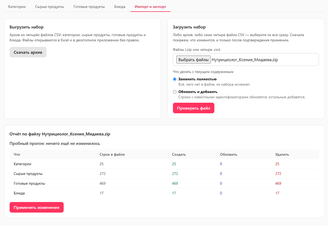The image size is (328, 226).
Task: Click the Загрузить набор heading
Action: [x=189, y=27]
